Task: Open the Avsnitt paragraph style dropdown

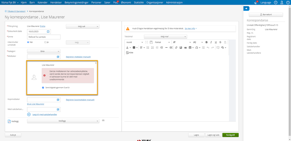Action: pyautogui.click(x=134, y=42)
